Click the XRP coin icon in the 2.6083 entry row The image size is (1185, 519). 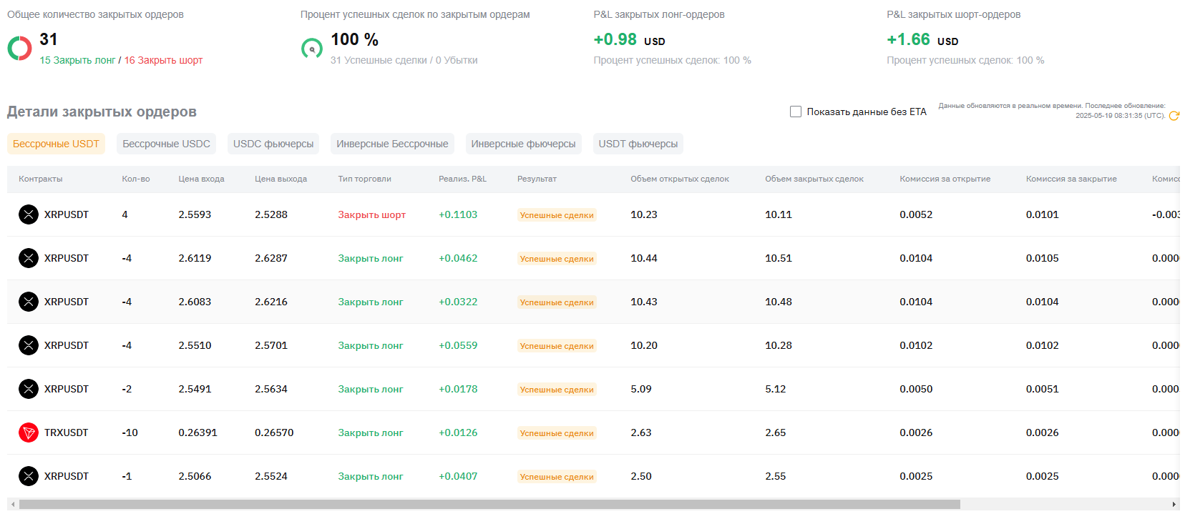29,302
